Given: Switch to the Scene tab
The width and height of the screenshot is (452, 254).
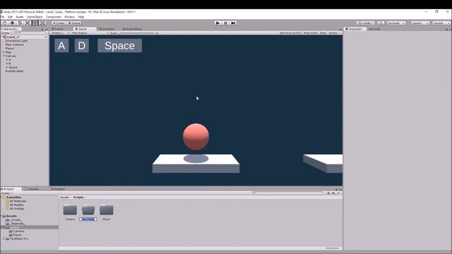Looking at the screenshot, I should coord(59,29).
